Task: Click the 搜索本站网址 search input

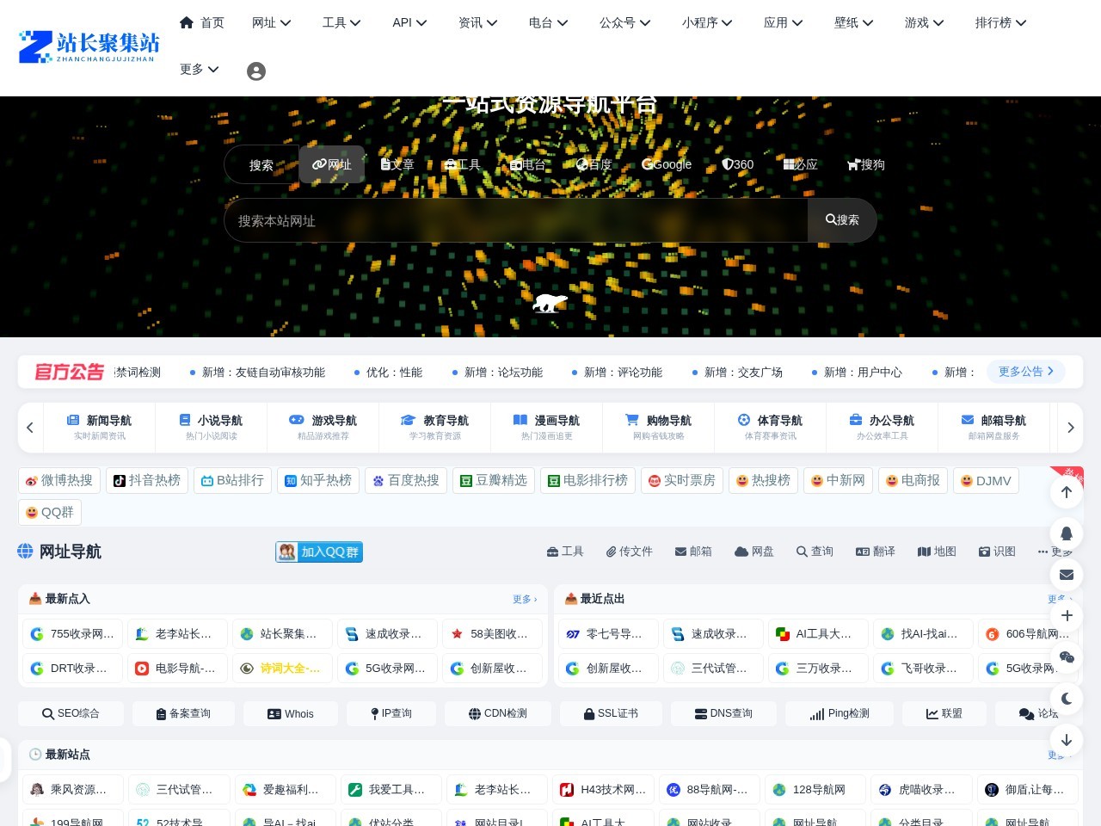Action: tap(516, 221)
